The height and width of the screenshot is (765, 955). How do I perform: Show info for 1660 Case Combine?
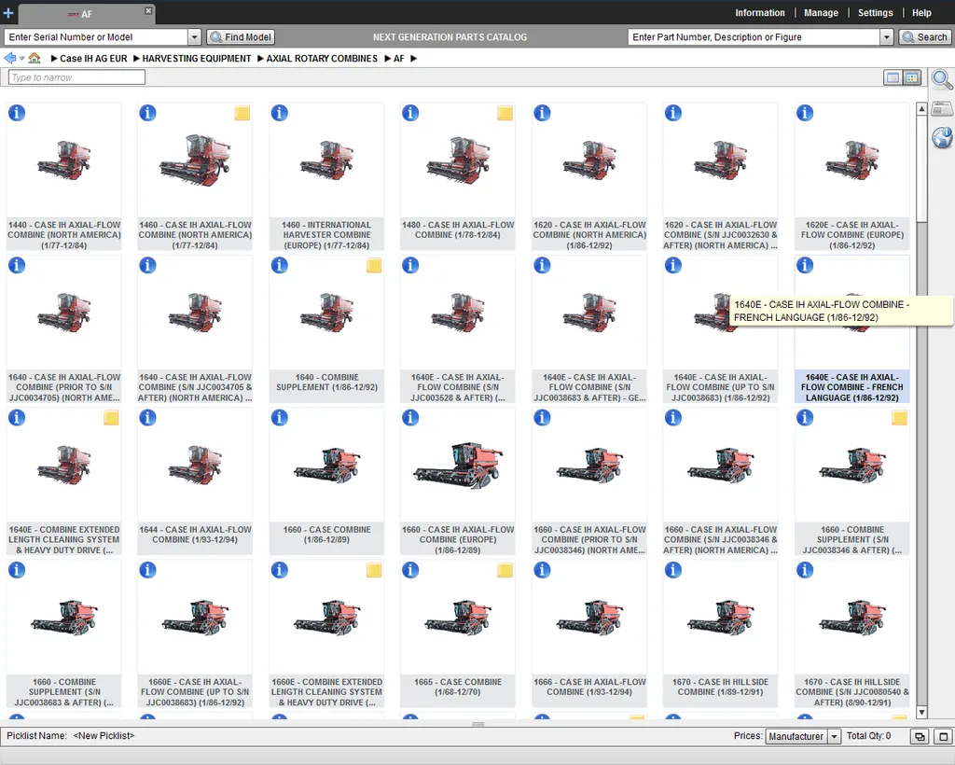coord(280,417)
